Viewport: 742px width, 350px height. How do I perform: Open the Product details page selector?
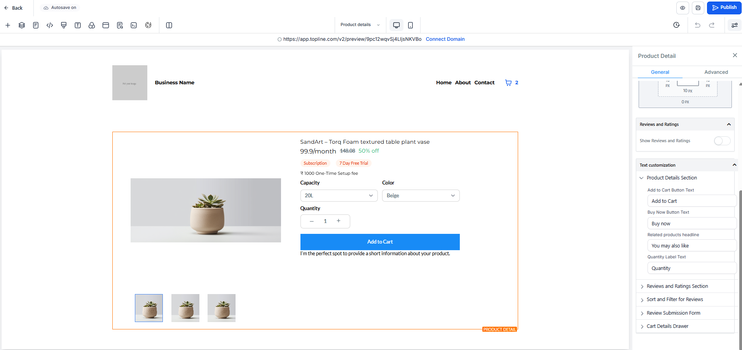pyautogui.click(x=360, y=25)
